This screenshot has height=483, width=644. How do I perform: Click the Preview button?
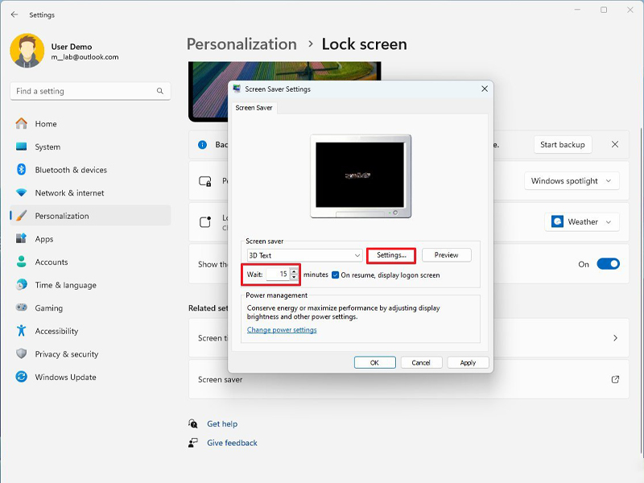(447, 255)
